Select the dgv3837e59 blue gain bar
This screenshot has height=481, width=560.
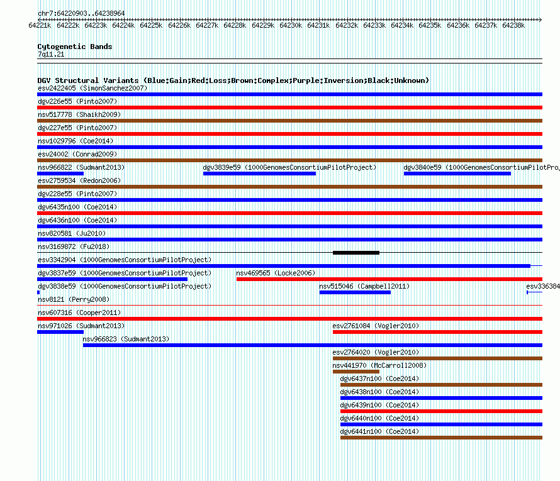[112, 279]
